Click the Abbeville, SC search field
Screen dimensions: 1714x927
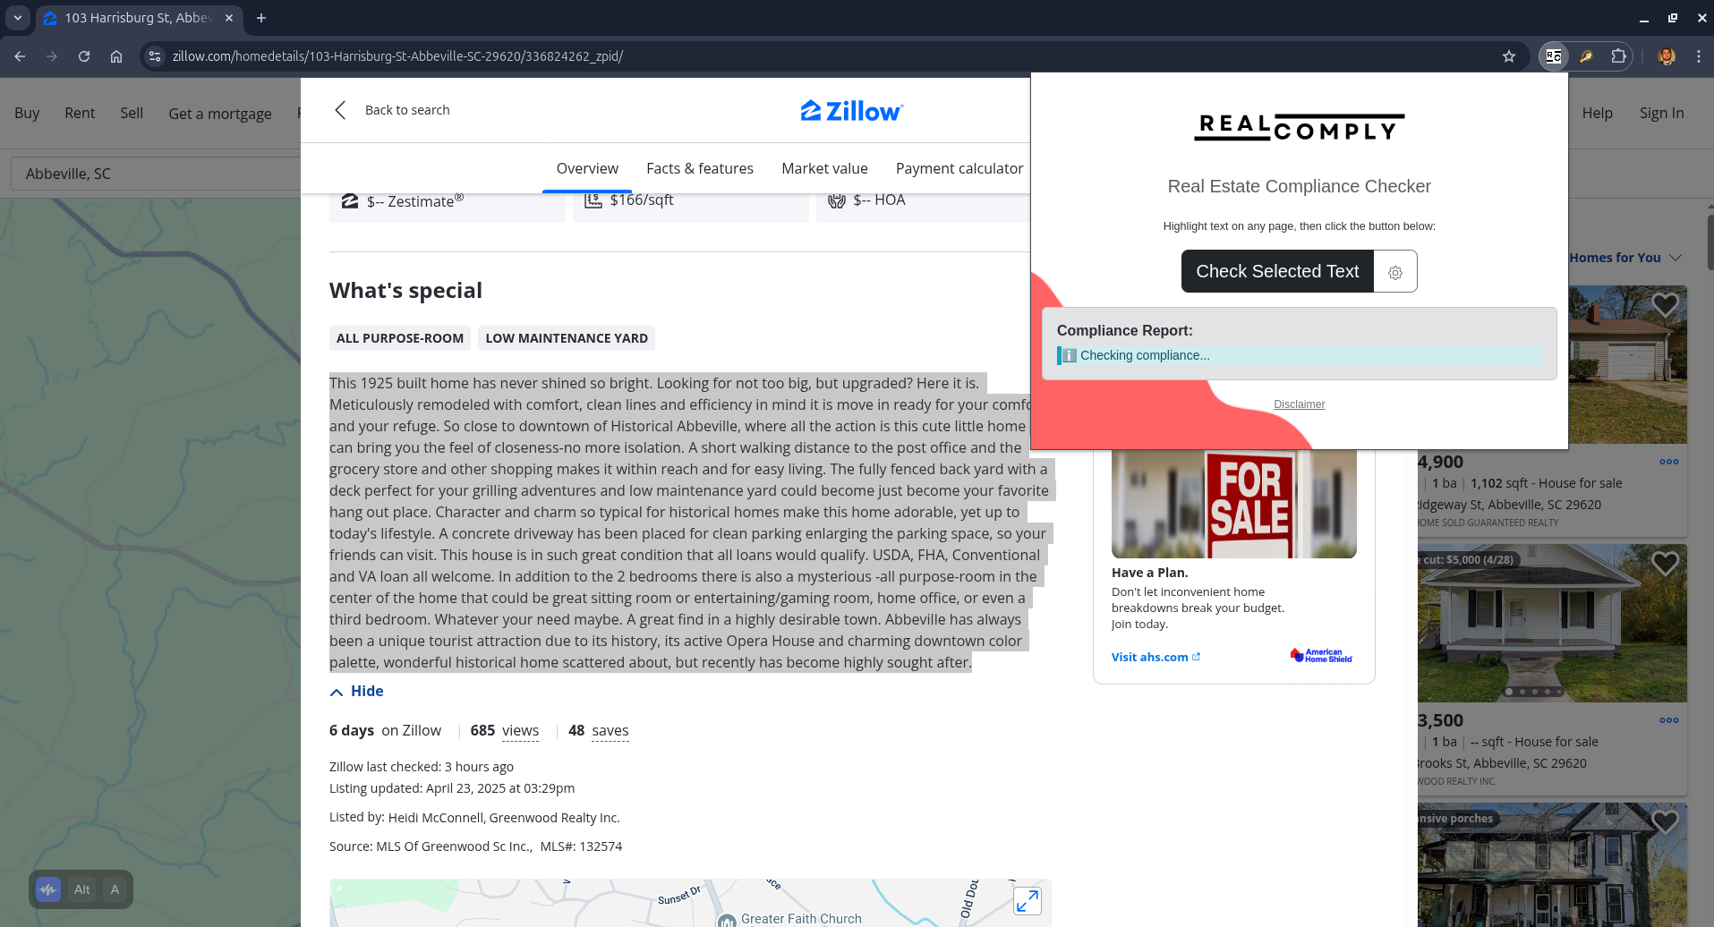156,174
